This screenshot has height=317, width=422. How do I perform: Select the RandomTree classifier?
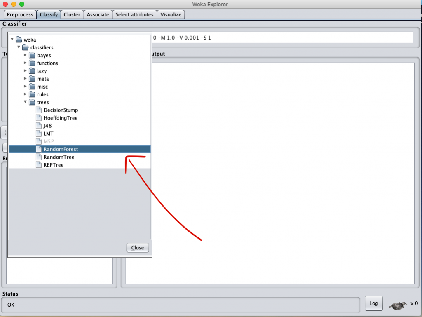pyautogui.click(x=59, y=157)
